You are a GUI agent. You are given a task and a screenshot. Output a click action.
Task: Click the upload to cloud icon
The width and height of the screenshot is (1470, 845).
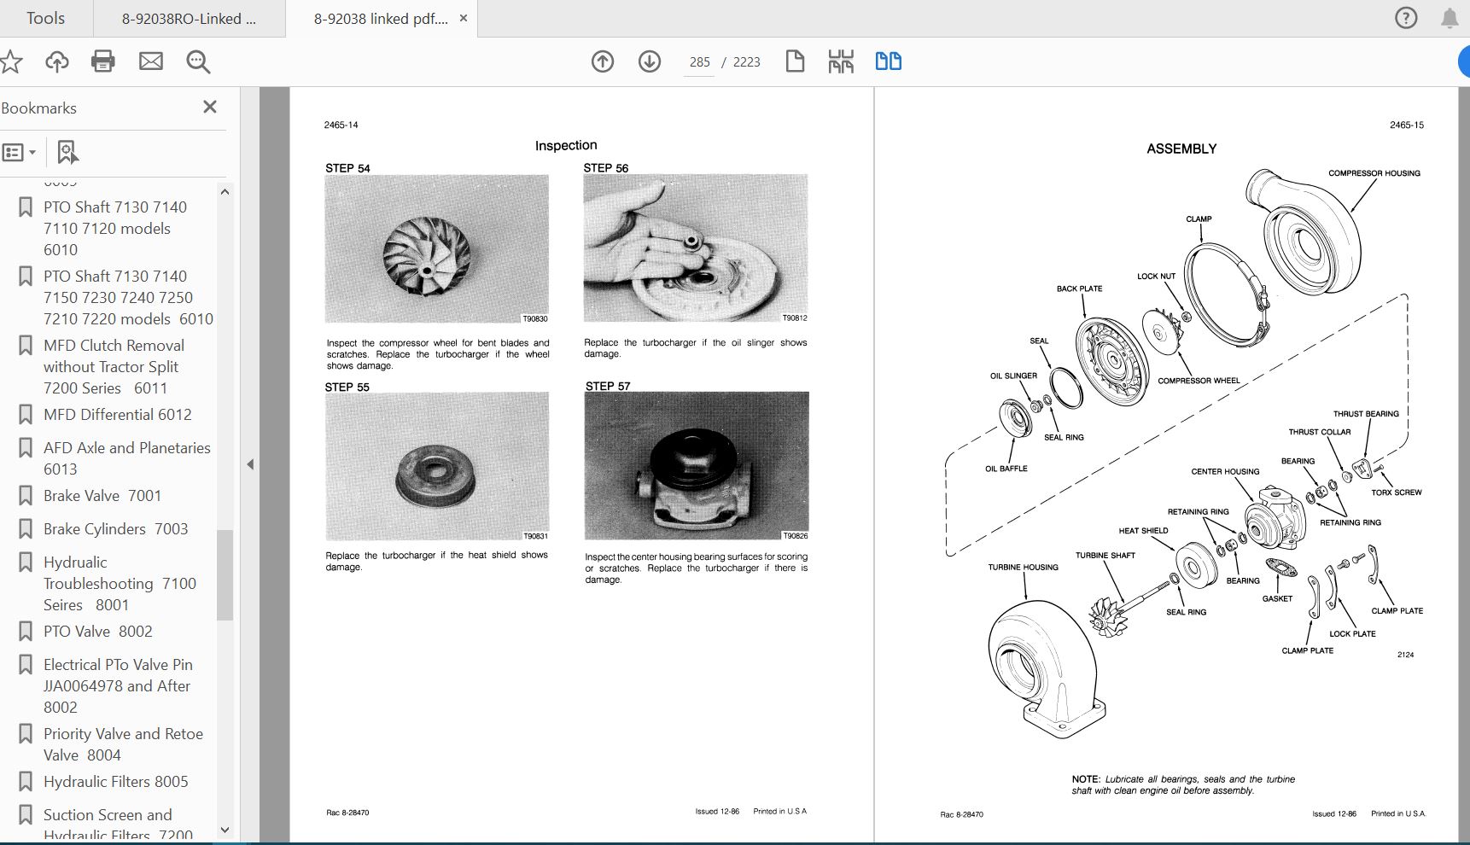coord(57,61)
